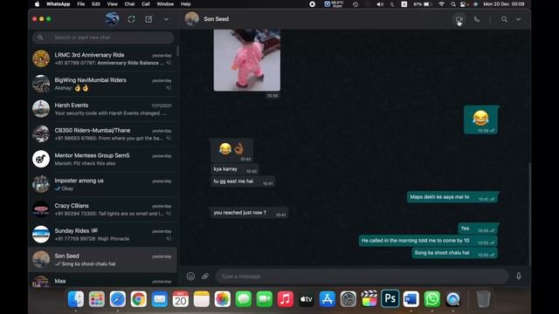Open BigWing NaviMumbai Riders chat
Screen dimensions: 559x314
click(x=103, y=84)
